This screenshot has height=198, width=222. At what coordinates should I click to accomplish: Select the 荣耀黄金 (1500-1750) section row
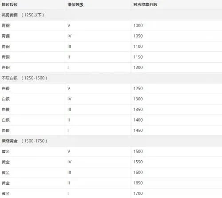111,141
